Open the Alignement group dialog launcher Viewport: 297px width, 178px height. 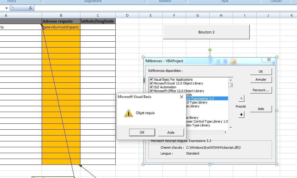click(x=144, y=1)
